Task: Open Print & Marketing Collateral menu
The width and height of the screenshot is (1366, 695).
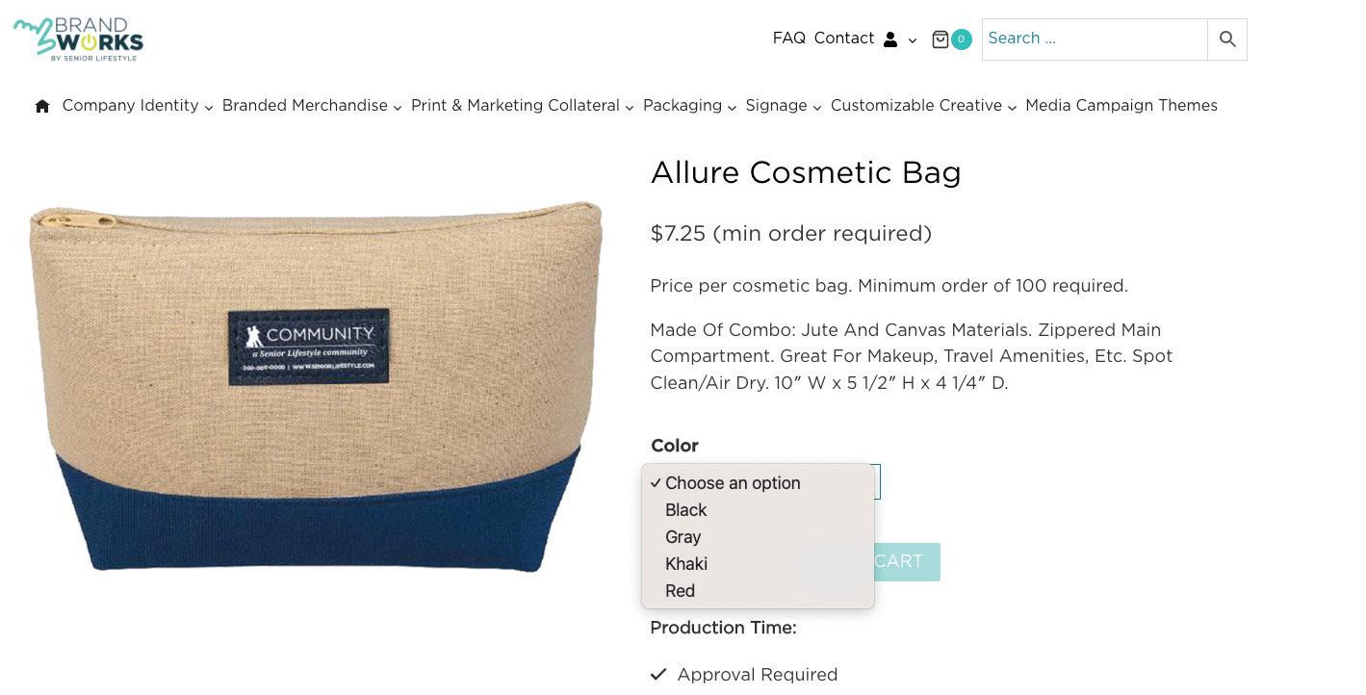Action: (523, 106)
